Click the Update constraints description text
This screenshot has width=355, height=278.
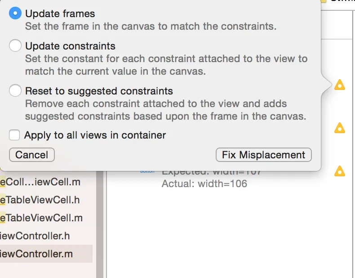click(x=166, y=65)
